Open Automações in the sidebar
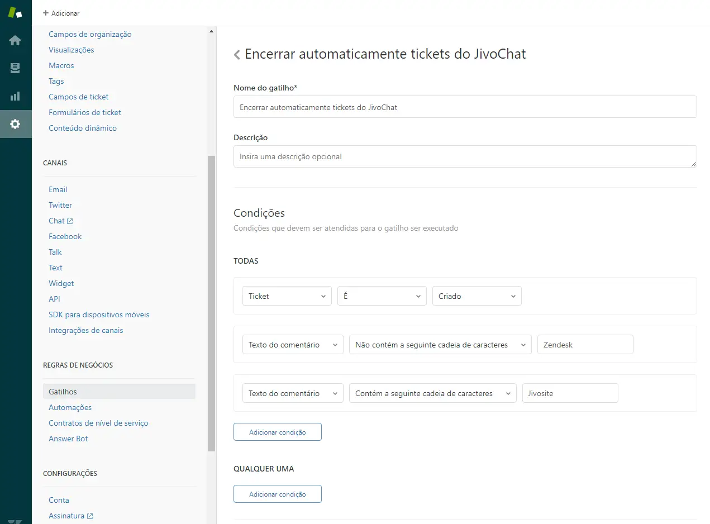This screenshot has width=710, height=524. coord(70,407)
